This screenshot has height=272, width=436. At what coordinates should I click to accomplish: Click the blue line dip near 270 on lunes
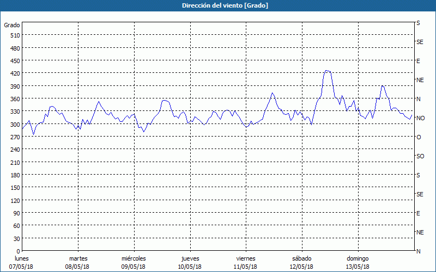34,134
